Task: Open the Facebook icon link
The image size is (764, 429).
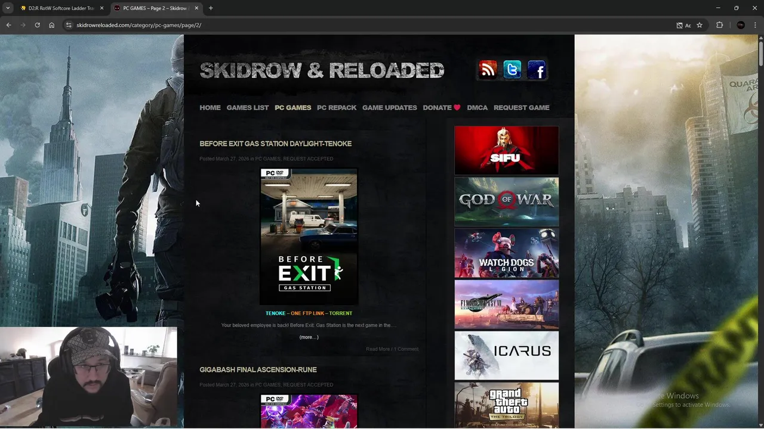Action: (537, 70)
